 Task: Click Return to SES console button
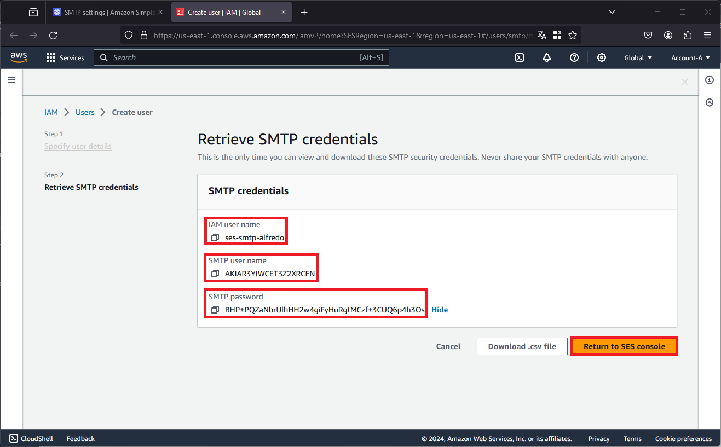[x=624, y=346]
